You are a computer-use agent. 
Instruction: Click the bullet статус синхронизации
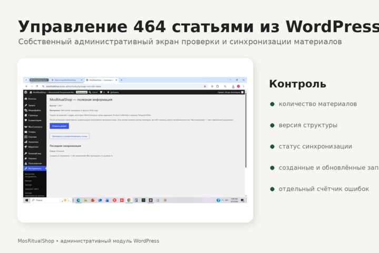point(315,146)
